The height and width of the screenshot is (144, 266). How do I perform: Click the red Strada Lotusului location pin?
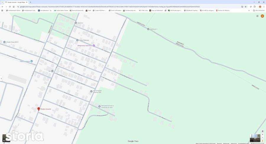38,109
